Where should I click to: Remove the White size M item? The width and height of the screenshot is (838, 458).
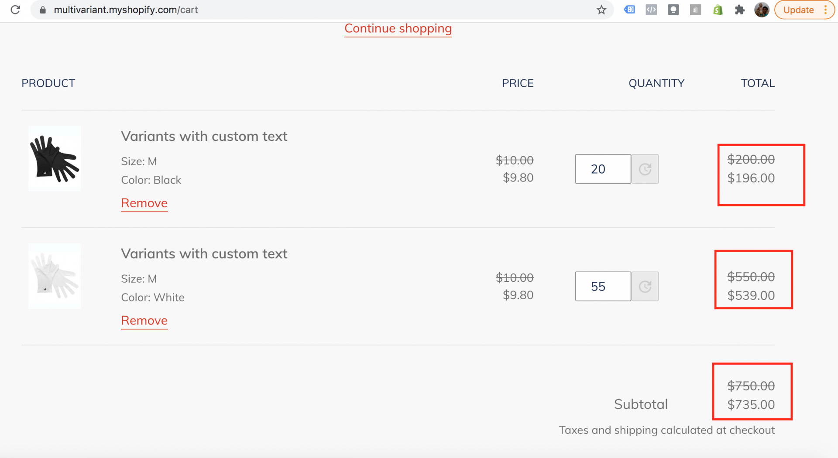(x=144, y=321)
